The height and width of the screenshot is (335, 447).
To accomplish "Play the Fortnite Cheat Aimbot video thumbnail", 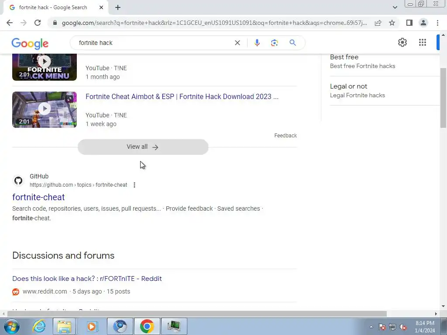I will point(45,109).
